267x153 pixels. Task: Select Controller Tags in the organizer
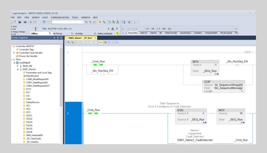26,49
